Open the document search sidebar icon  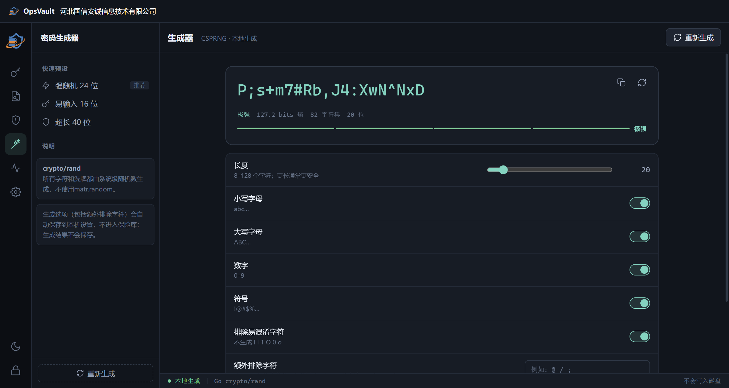click(16, 96)
